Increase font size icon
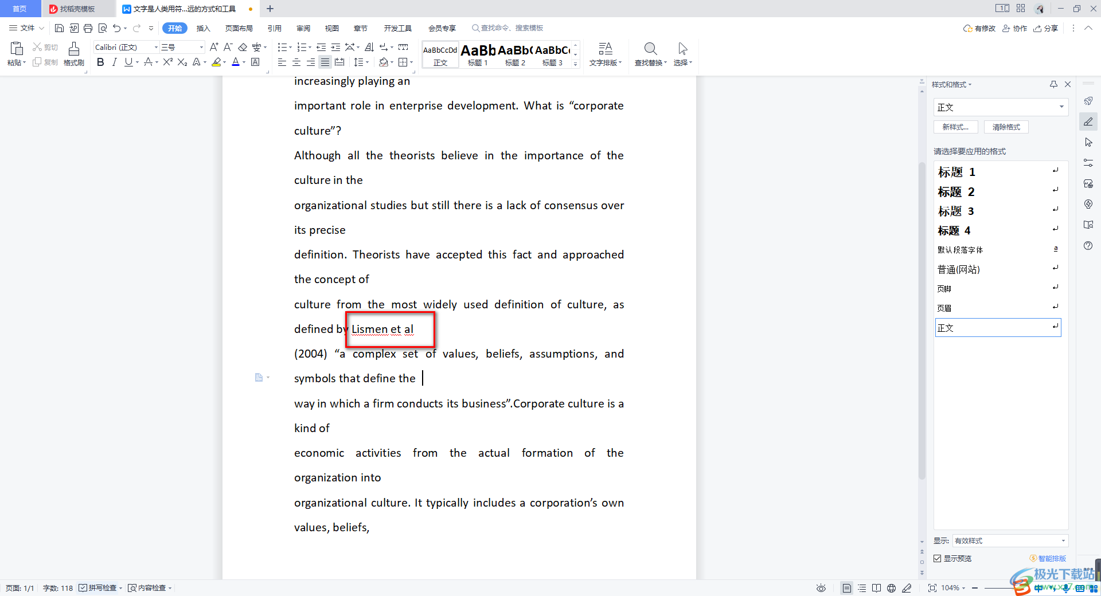Viewport: 1101px width, 596px height. [214, 47]
